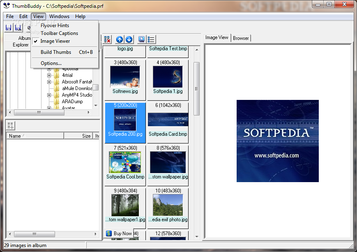The width and height of the screenshot is (357, 252).
Task: Click folder tree horizontal scroll left arrow
Action: click(10, 112)
